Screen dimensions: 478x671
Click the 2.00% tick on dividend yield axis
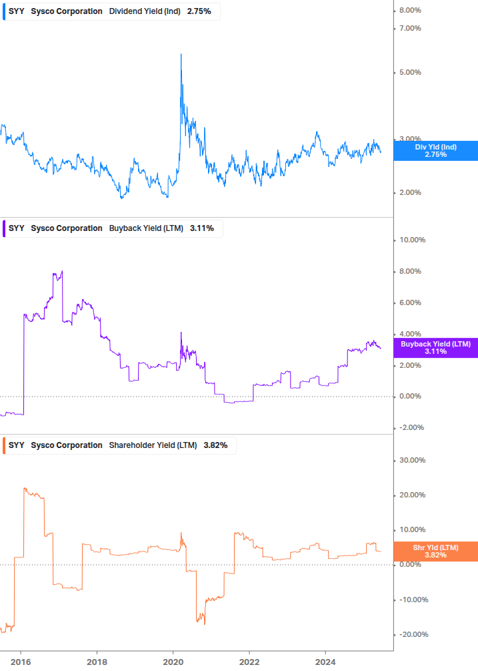pyautogui.click(x=410, y=192)
